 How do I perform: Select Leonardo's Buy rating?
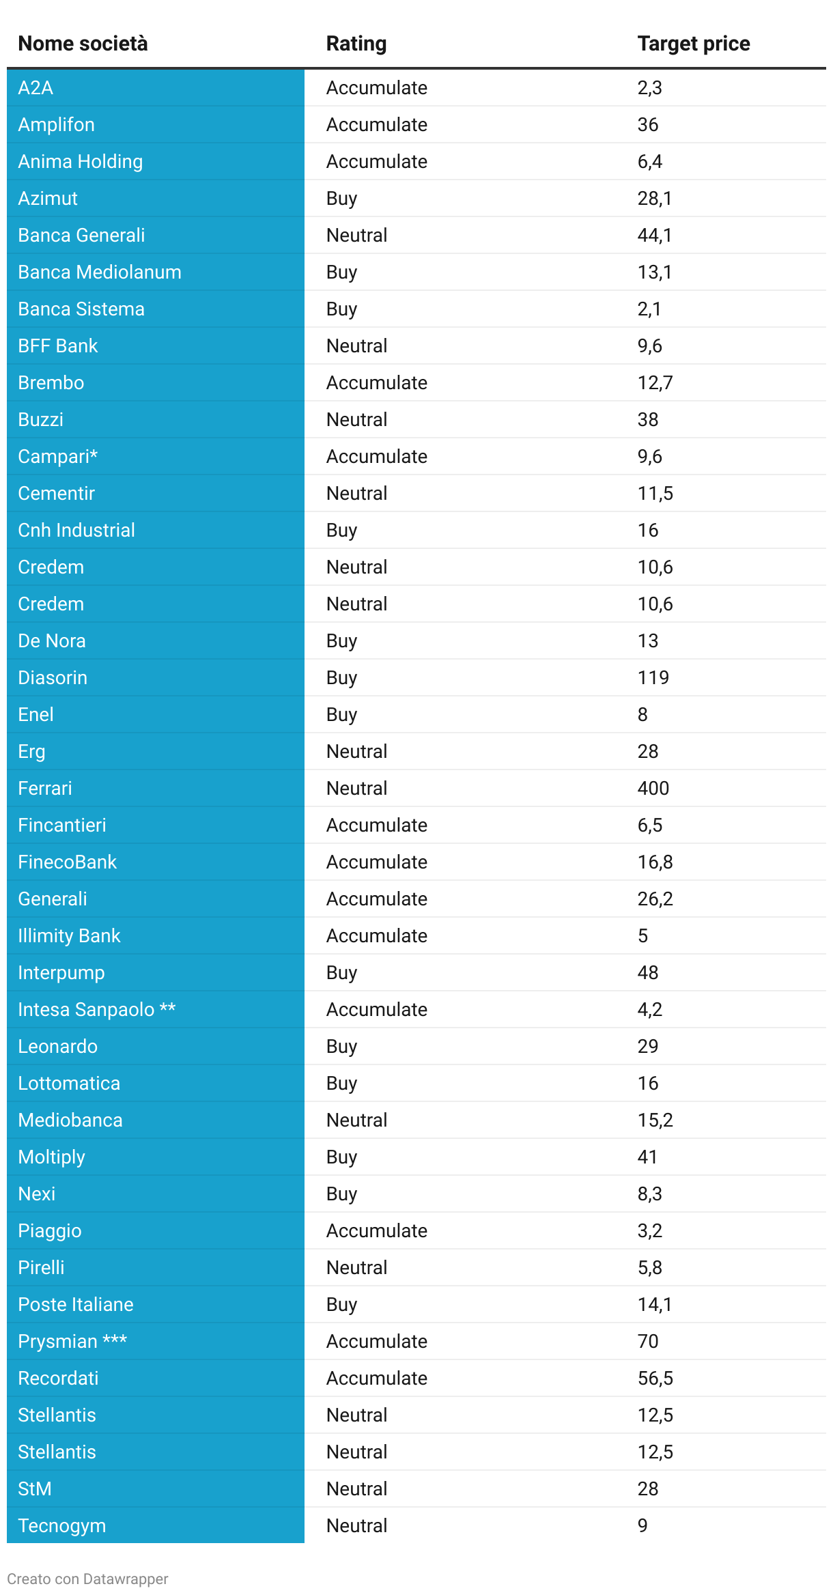coord(341,1046)
